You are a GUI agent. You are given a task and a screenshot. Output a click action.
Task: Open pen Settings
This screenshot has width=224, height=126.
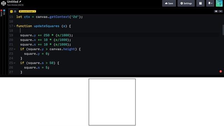pos(186,3)
